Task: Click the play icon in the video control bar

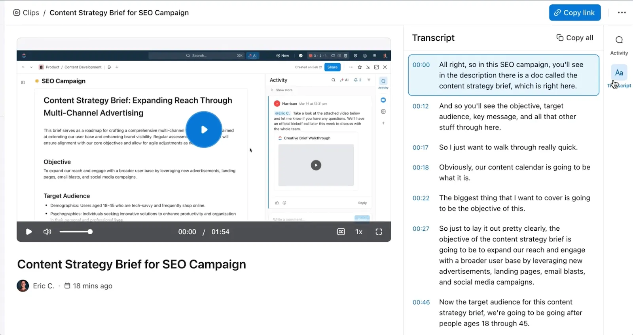Action: pyautogui.click(x=29, y=232)
